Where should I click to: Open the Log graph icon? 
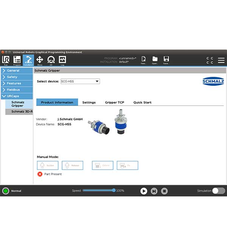tap(62, 60)
